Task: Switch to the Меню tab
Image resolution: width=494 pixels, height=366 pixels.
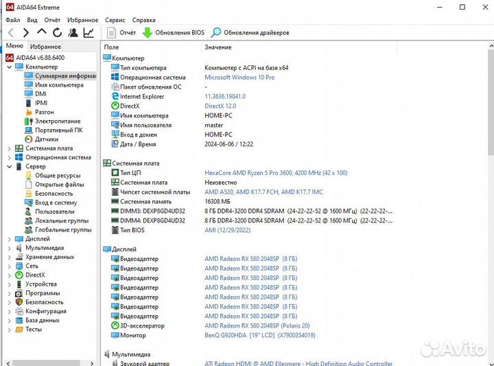Action: (14, 46)
